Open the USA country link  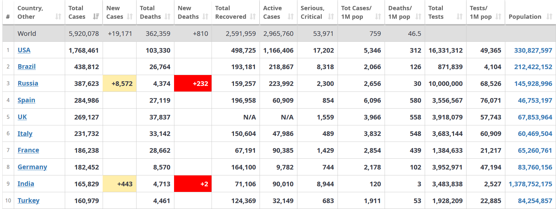coord(24,50)
